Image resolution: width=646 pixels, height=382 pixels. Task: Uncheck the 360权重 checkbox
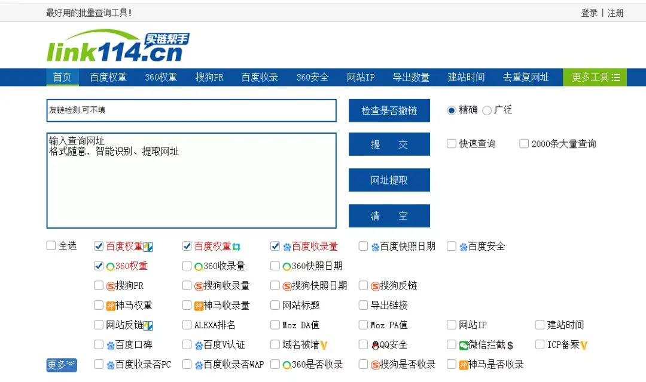click(99, 266)
